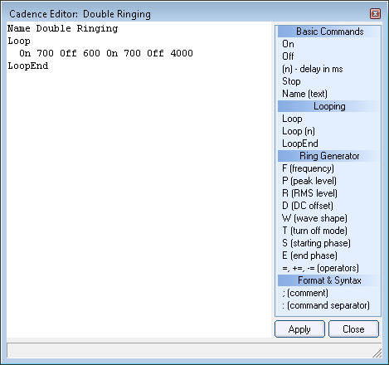
Task: Insert the Loop command from the Looping section
Action: click(x=292, y=119)
